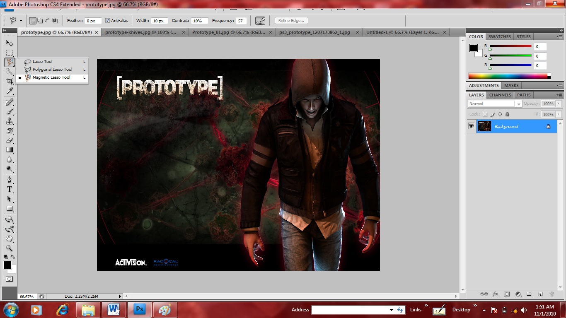Select the Zoom tool in toolbox

pos(9,248)
